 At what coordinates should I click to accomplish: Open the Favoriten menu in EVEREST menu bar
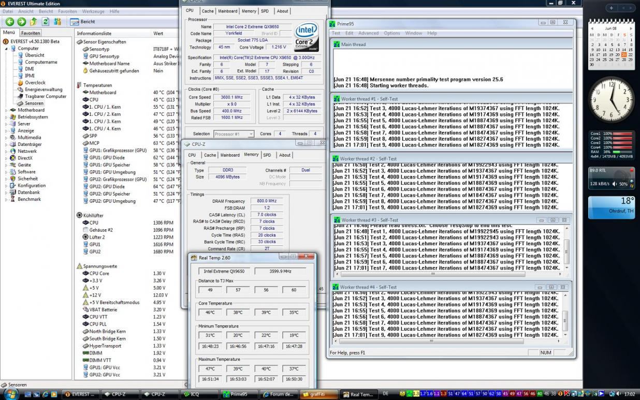pos(67,11)
